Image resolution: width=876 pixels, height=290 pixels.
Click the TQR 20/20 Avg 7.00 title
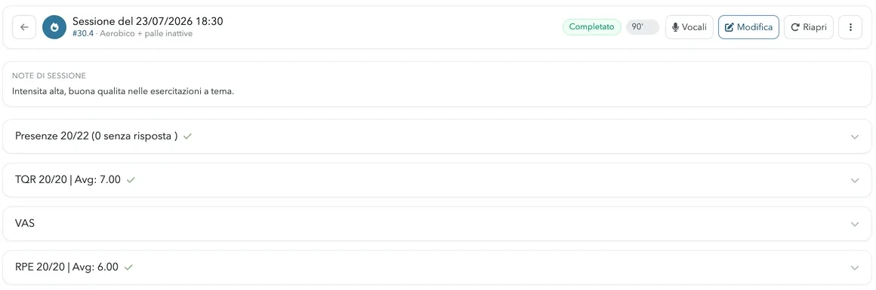(x=68, y=179)
